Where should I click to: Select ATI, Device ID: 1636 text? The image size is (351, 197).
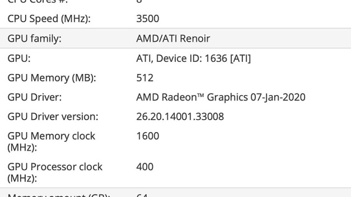[182, 58]
